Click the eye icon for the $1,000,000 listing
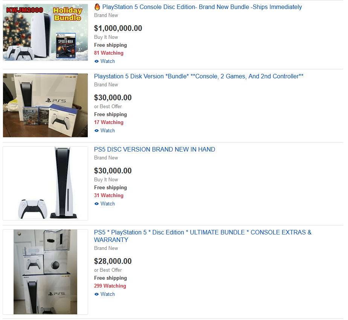The height and width of the screenshot is (320, 348). 96,61
